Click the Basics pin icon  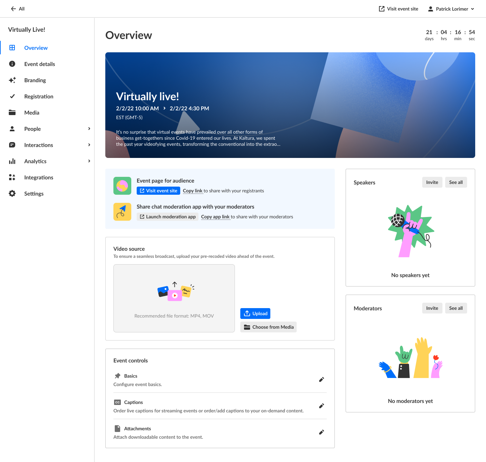tap(117, 376)
